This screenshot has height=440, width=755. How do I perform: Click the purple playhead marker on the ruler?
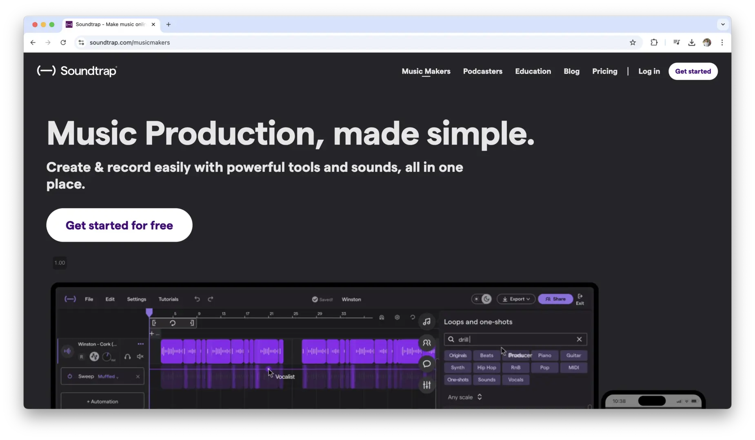tap(149, 312)
